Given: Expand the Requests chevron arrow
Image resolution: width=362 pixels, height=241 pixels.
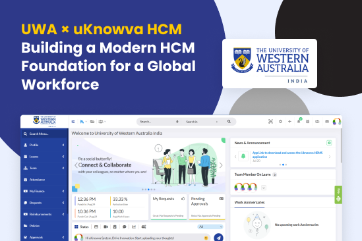Looking at the screenshot, I should point(63,203).
